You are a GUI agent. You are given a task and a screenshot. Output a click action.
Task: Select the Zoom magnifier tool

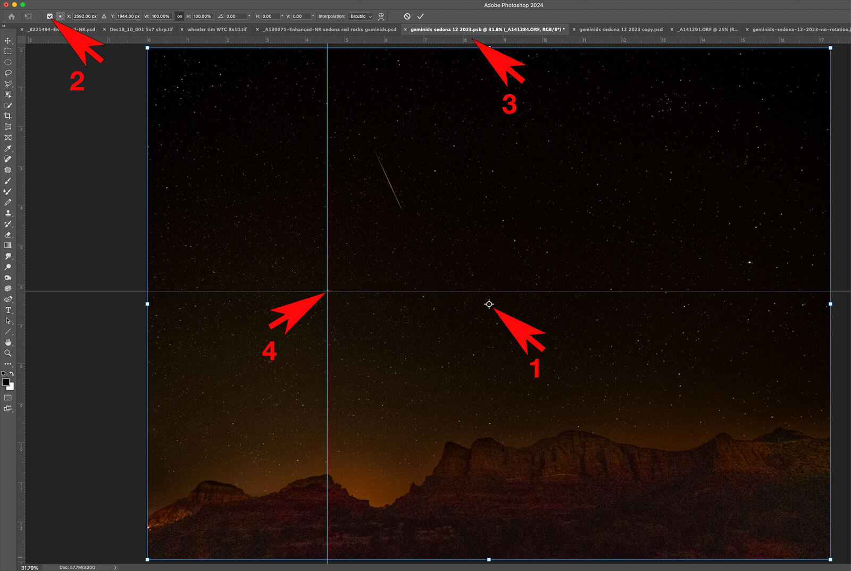pyautogui.click(x=8, y=353)
